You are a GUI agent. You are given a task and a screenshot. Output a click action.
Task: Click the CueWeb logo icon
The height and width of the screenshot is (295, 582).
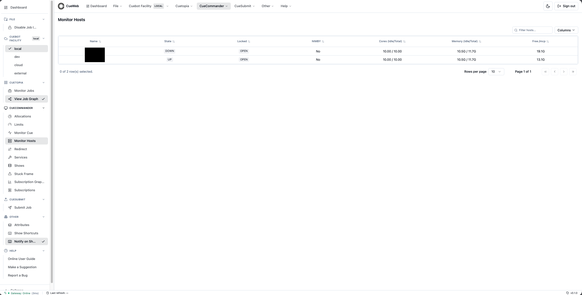(61, 6)
